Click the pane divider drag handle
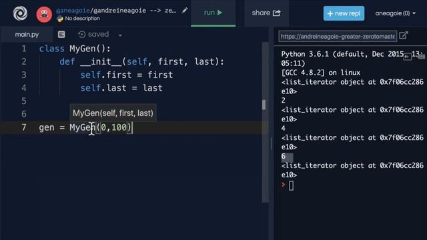The image size is (427, 240). tap(272, 143)
